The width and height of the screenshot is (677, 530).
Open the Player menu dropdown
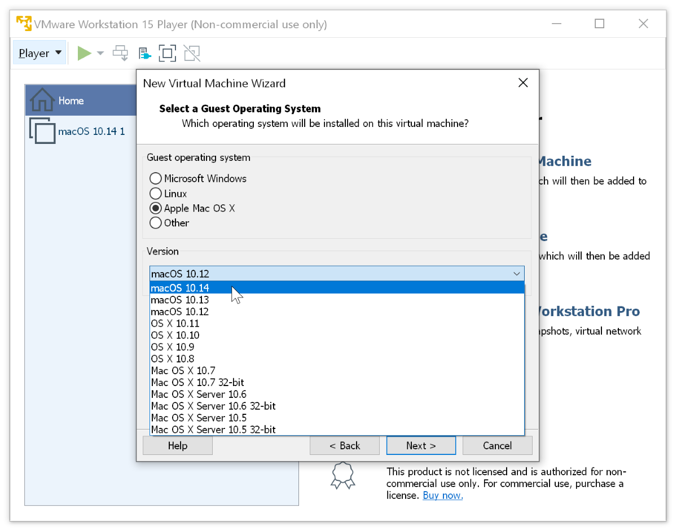point(40,54)
